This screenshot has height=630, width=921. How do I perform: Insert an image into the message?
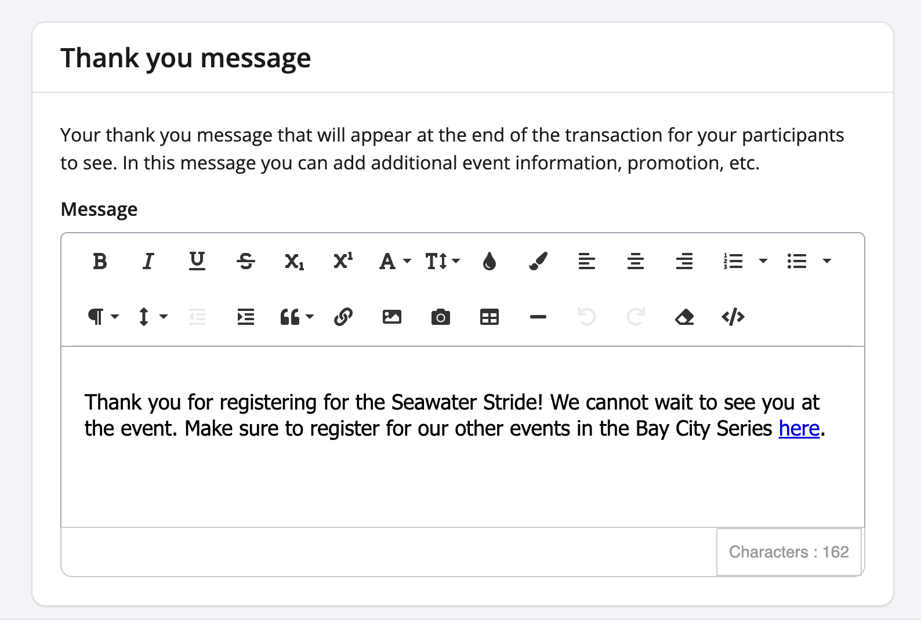click(392, 317)
